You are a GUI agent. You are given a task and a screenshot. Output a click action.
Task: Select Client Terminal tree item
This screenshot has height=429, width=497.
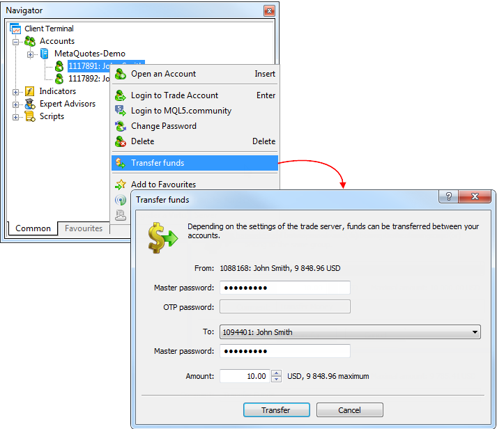click(49, 29)
